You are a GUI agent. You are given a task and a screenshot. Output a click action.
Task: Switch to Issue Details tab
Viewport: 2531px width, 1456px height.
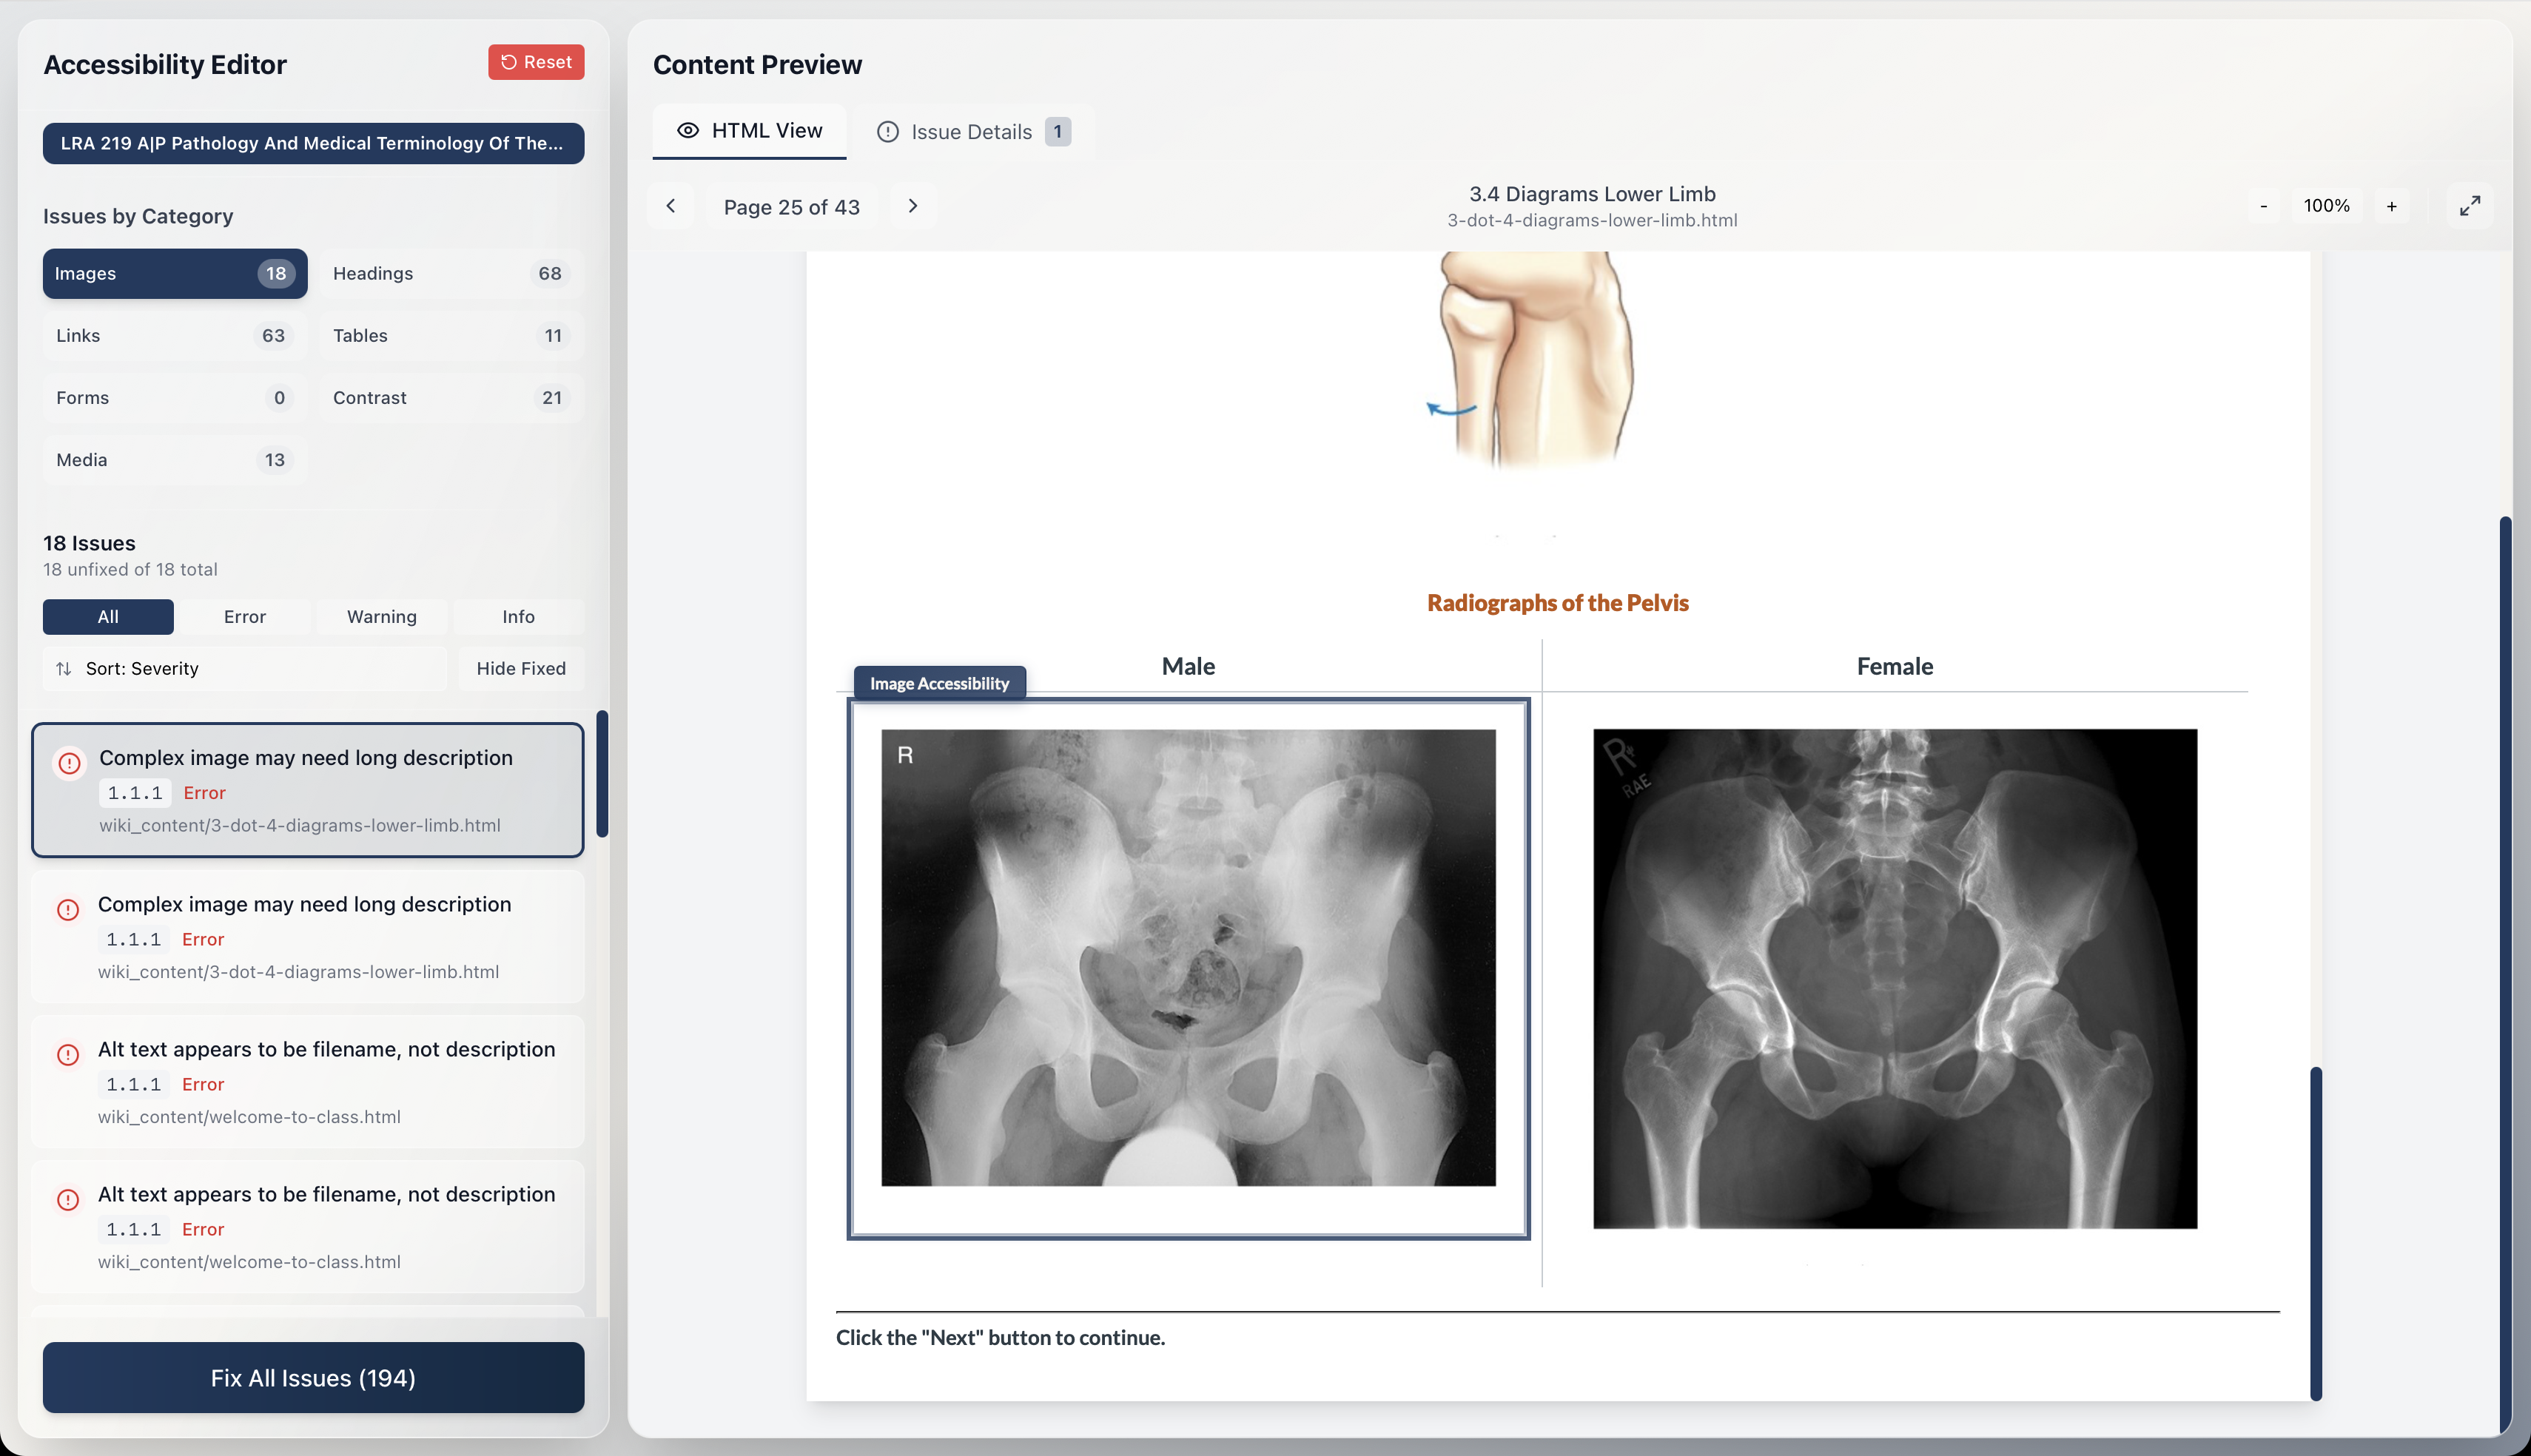pos(971,132)
